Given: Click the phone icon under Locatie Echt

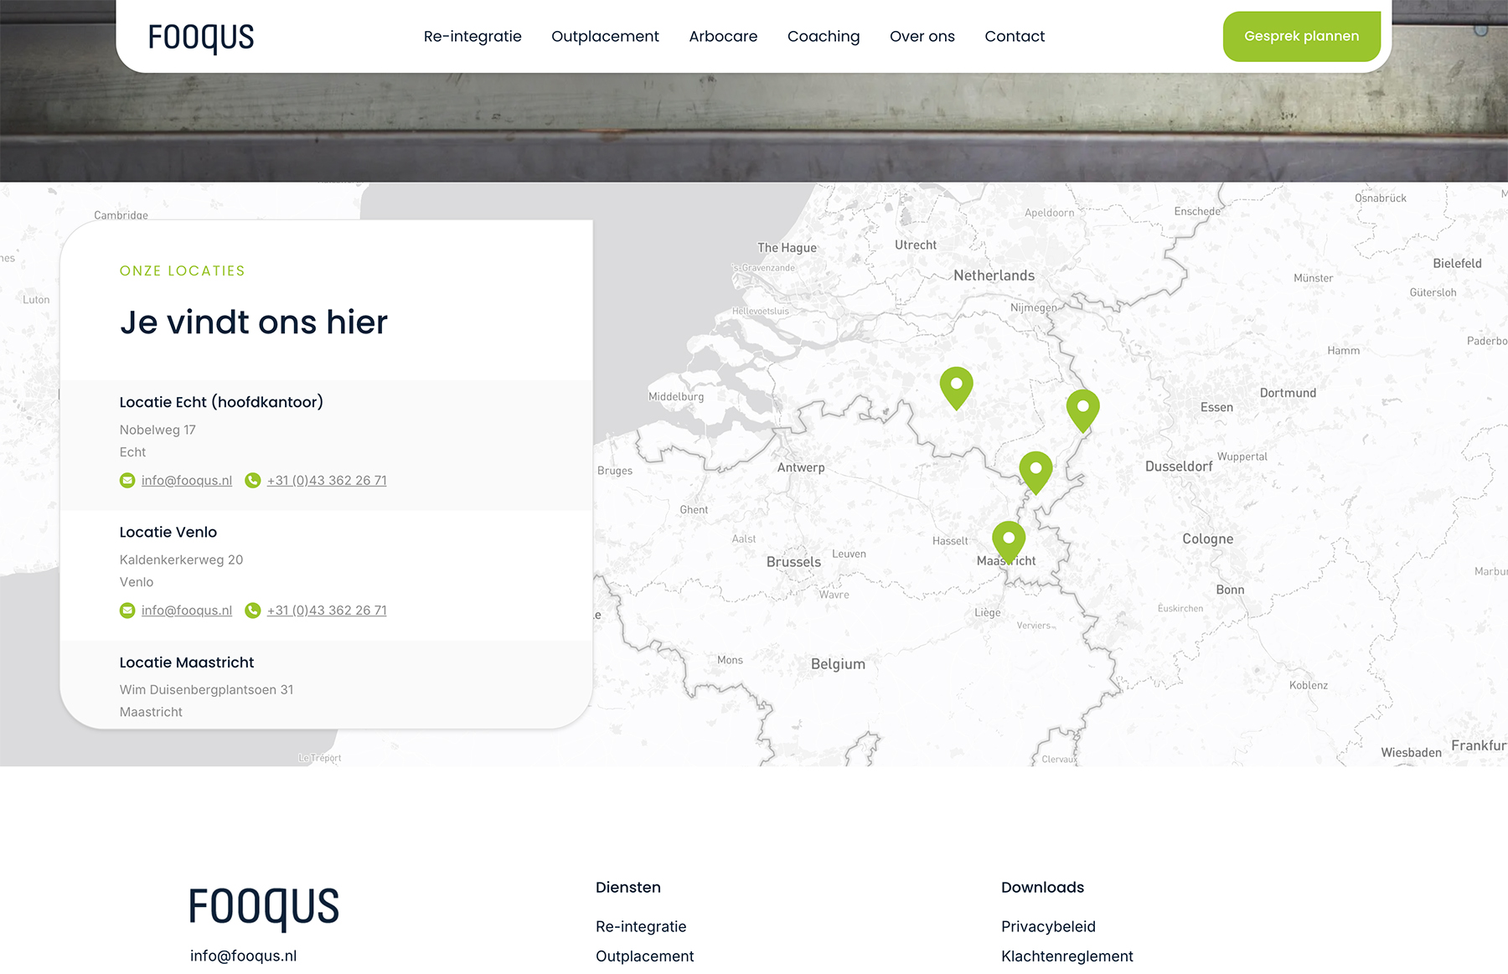Looking at the screenshot, I should click(x=252, y=480).
